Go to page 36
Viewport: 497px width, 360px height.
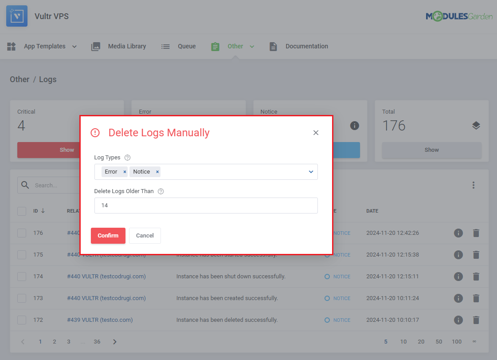point(97,342)
